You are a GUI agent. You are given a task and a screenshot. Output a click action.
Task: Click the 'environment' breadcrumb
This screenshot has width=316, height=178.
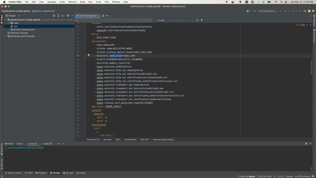point(130,139)
